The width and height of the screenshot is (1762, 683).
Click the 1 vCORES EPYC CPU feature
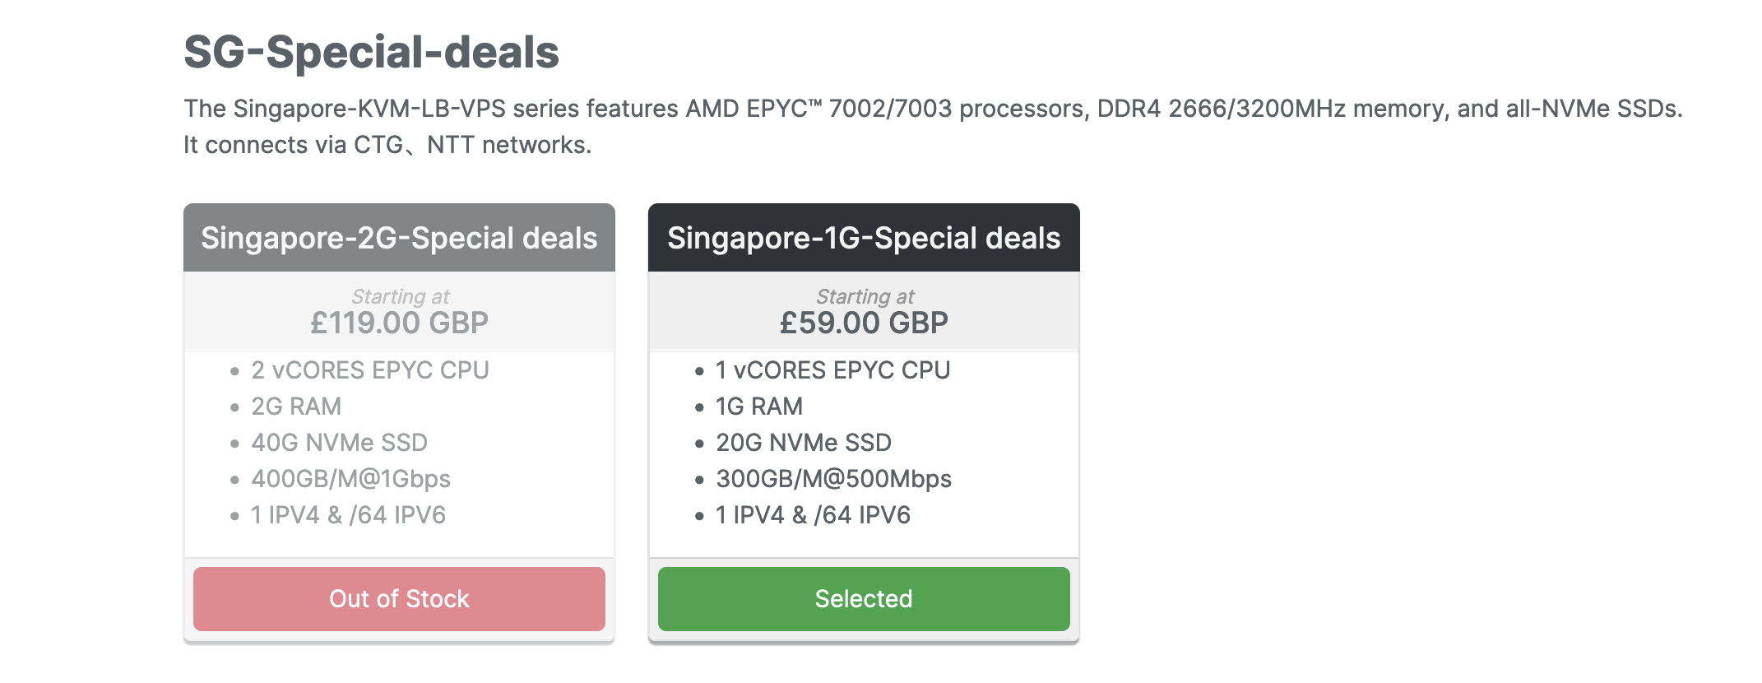point(832,370)
